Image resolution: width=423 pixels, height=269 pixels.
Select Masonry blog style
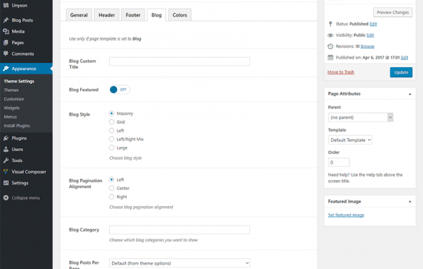111,114
